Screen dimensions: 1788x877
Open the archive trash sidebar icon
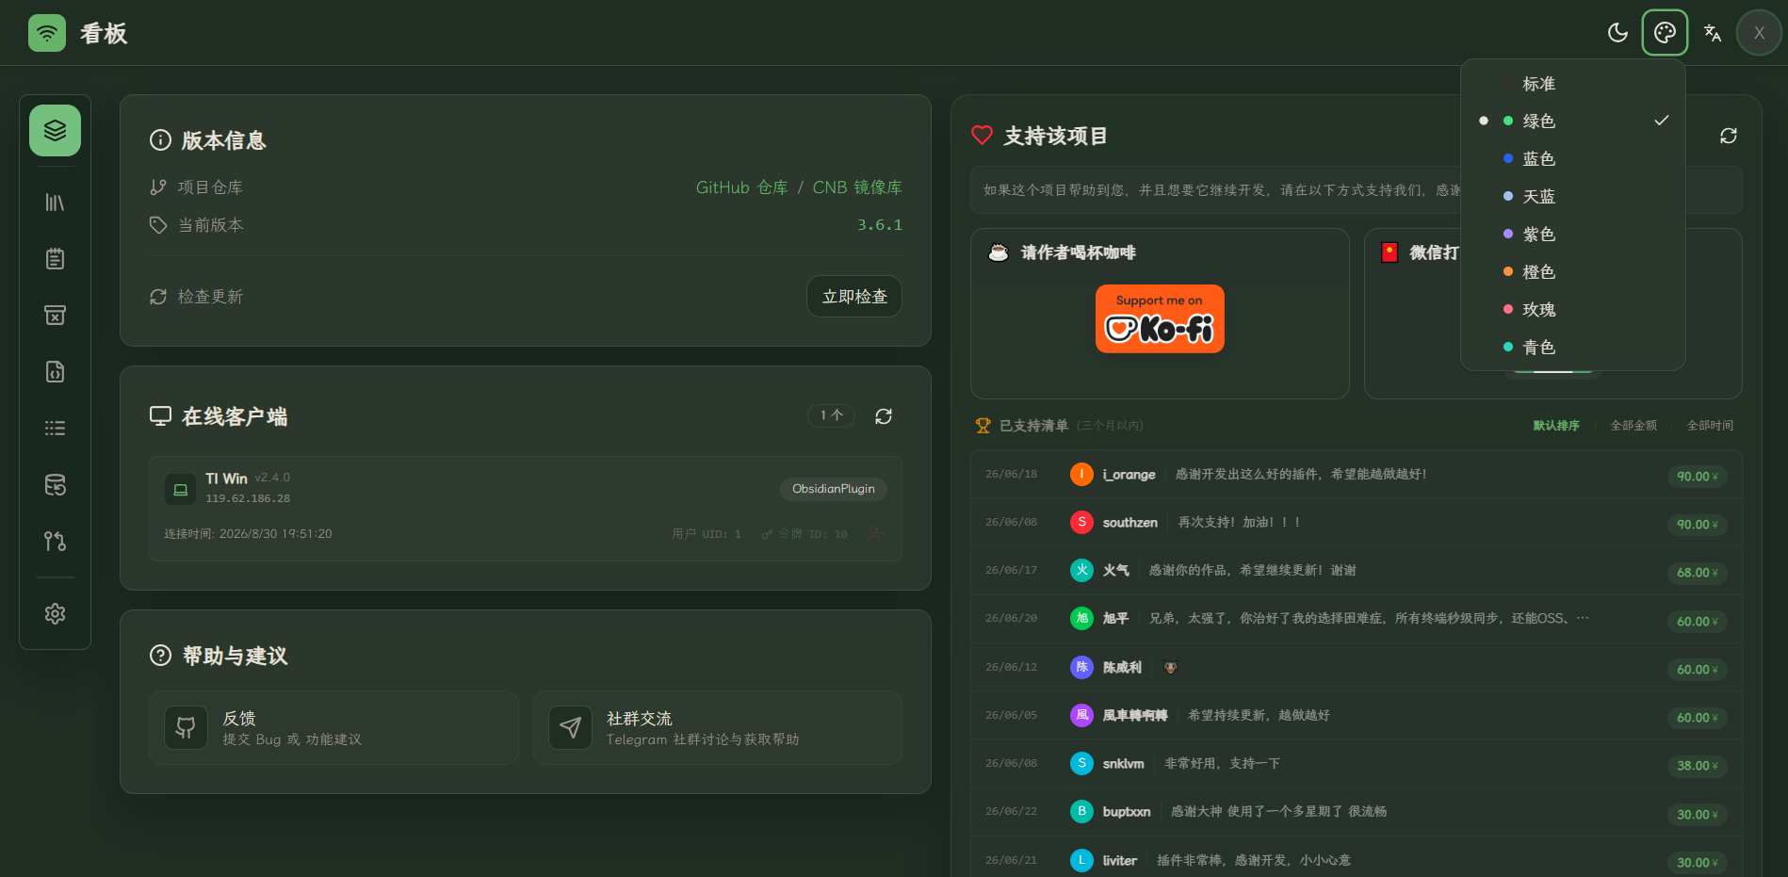(55, 316)
